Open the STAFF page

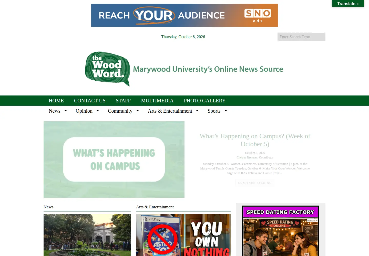[x=123, y=101]
